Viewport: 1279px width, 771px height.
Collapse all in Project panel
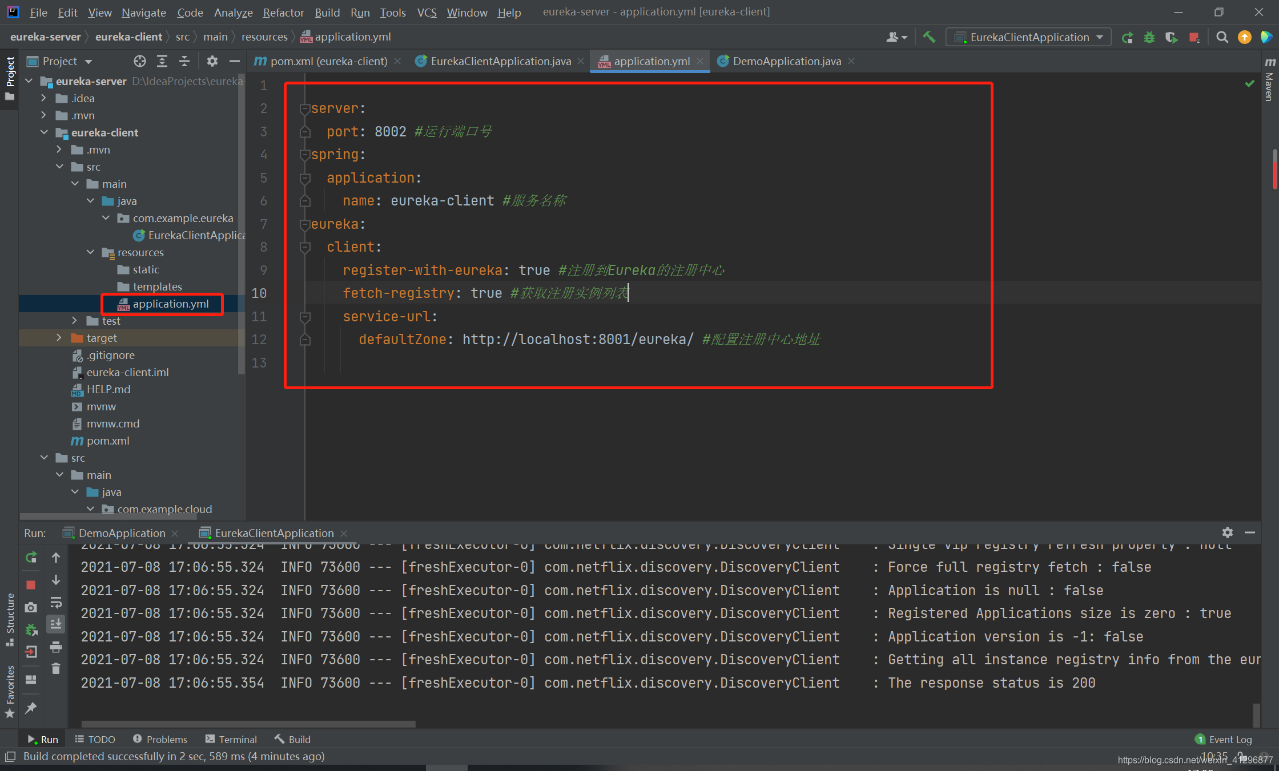(184, 61)
